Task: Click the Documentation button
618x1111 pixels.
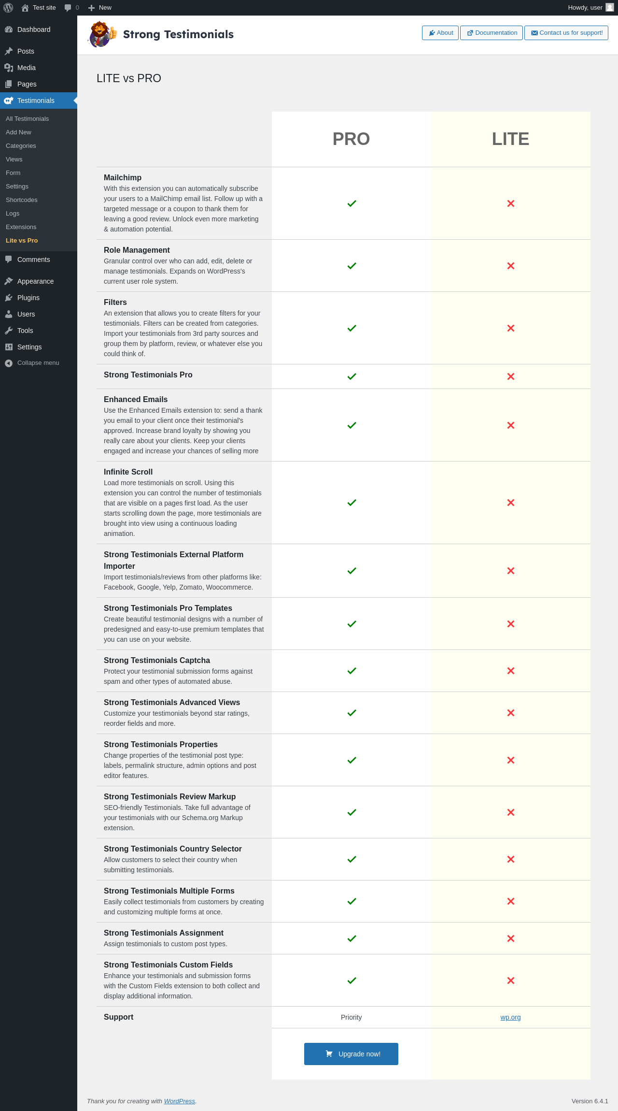Action: click(491, 33)
